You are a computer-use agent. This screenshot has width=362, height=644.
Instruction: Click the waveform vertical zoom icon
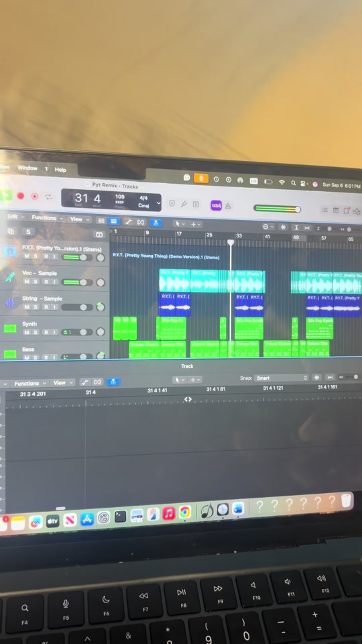click(283, 227)
